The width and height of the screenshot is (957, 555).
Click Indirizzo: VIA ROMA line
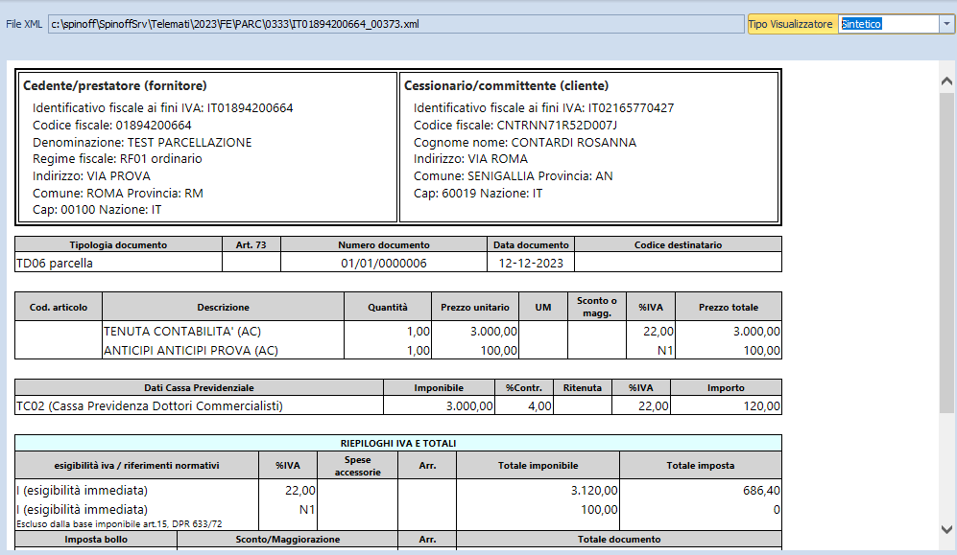(470, 158)
